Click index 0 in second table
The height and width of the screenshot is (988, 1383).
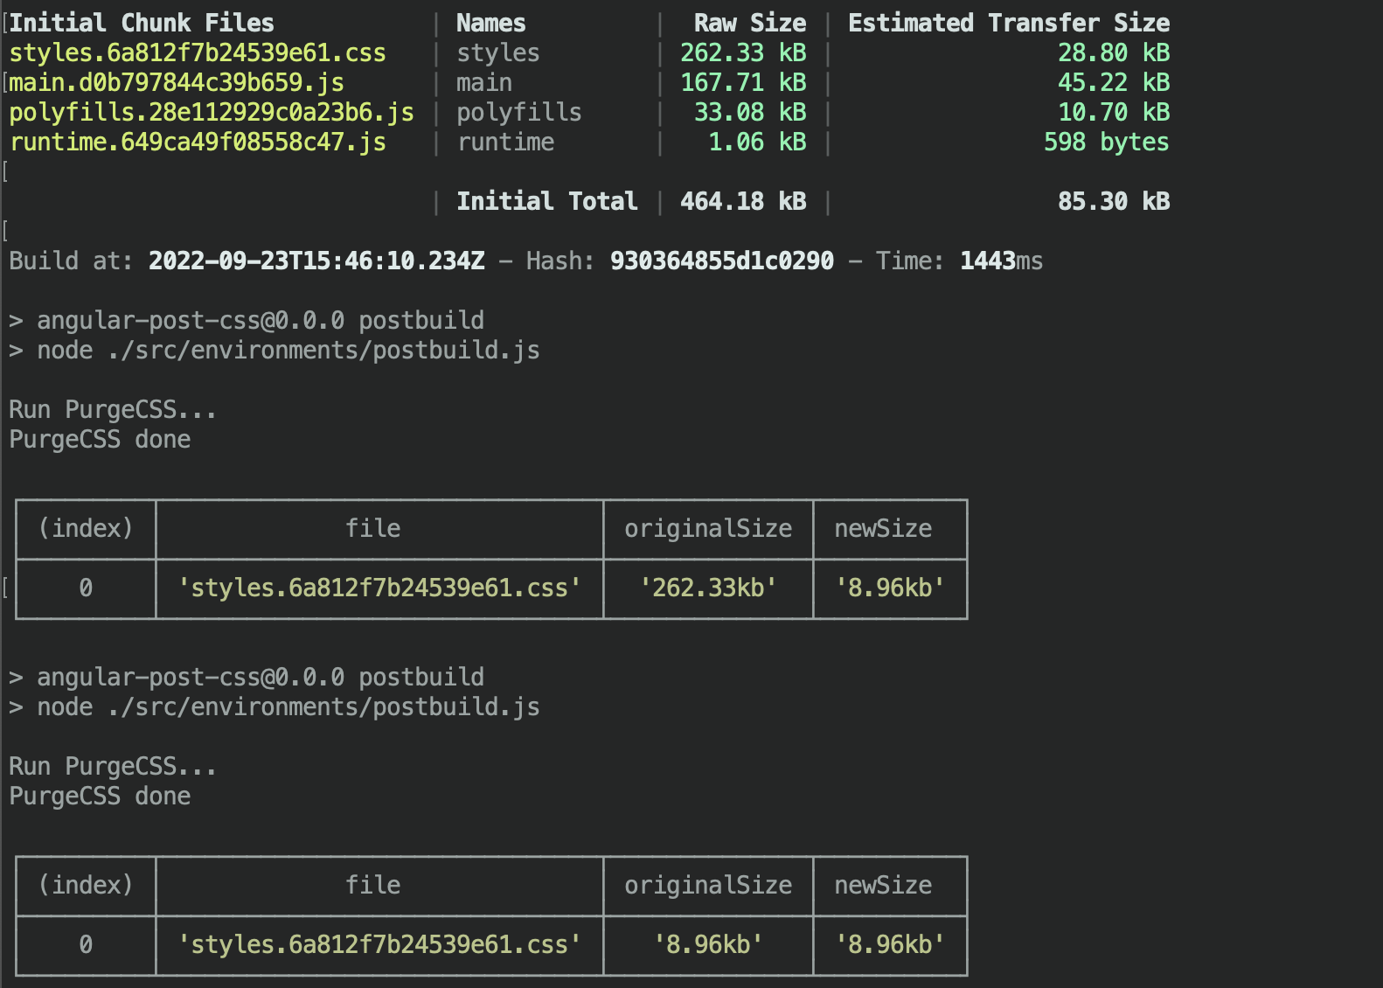[86, 945]
